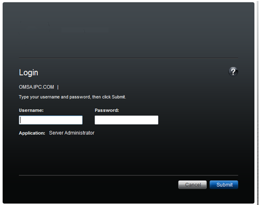
Task: Click the Login heading text
Action: (x=28, y=73)
